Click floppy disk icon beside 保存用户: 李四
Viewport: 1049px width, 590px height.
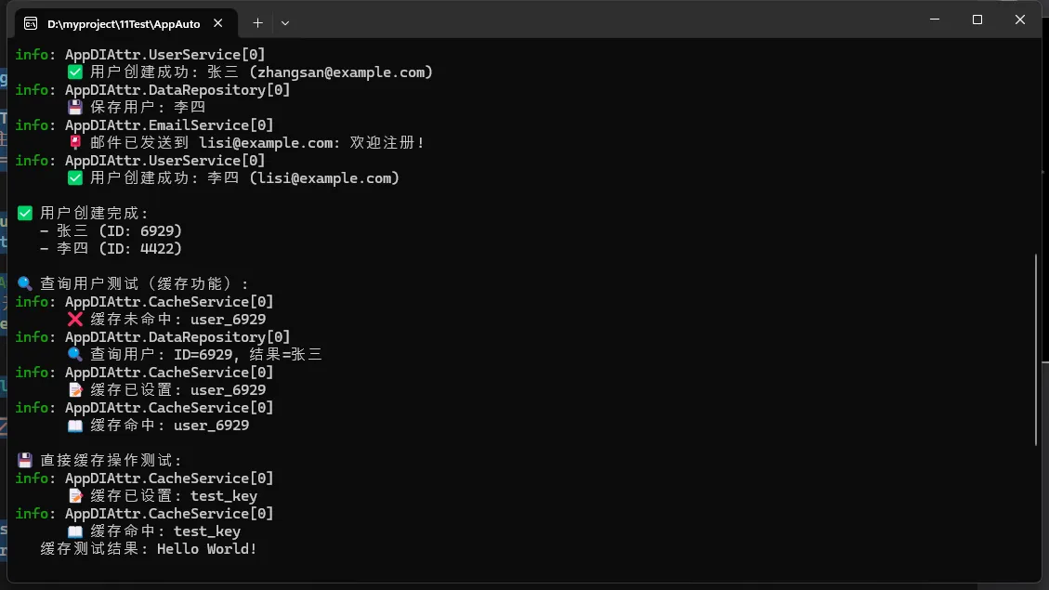pyautogui.click(x=75, y=107)
